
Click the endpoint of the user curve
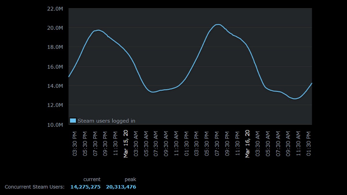pos(312,83)
